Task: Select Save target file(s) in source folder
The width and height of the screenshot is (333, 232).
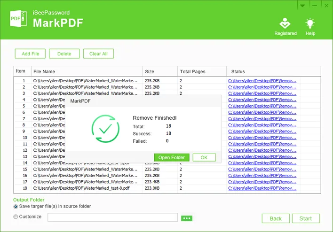Action: point(16,206)
